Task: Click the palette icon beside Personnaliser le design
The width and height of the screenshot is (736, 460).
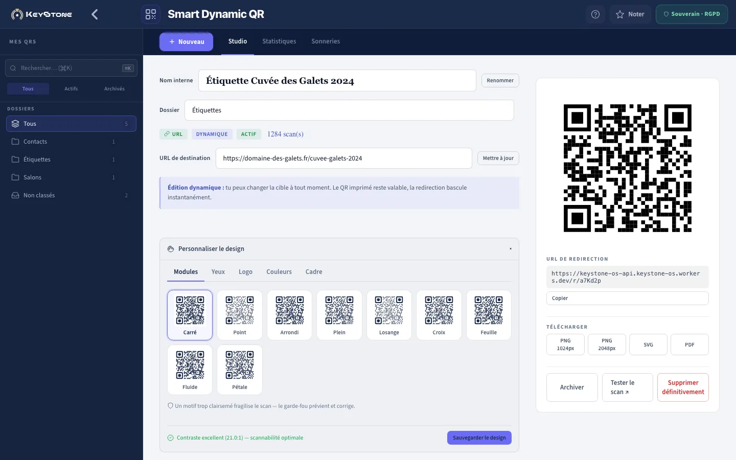Action: tap(171, 249)
